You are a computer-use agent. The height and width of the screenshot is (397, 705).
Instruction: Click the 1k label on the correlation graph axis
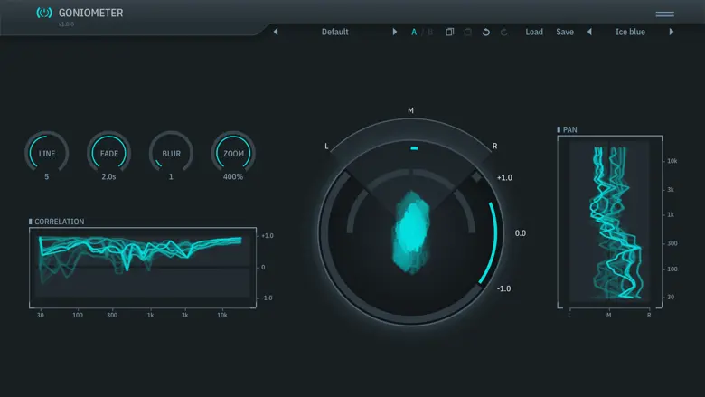pos(150,316)
